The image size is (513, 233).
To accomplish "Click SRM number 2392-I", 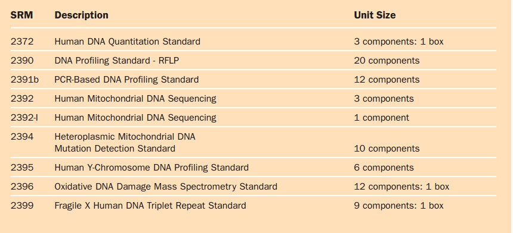I will pos(24,117).
